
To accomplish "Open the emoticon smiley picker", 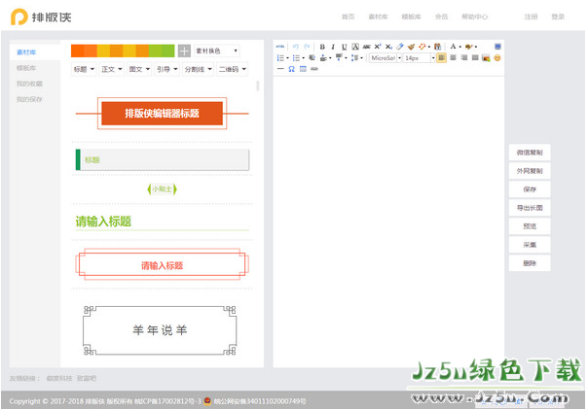I will pos(497,58).
